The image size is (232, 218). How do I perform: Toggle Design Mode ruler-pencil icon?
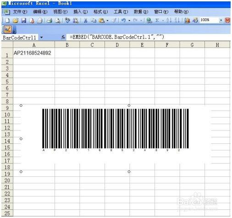[x=7, y=29]
